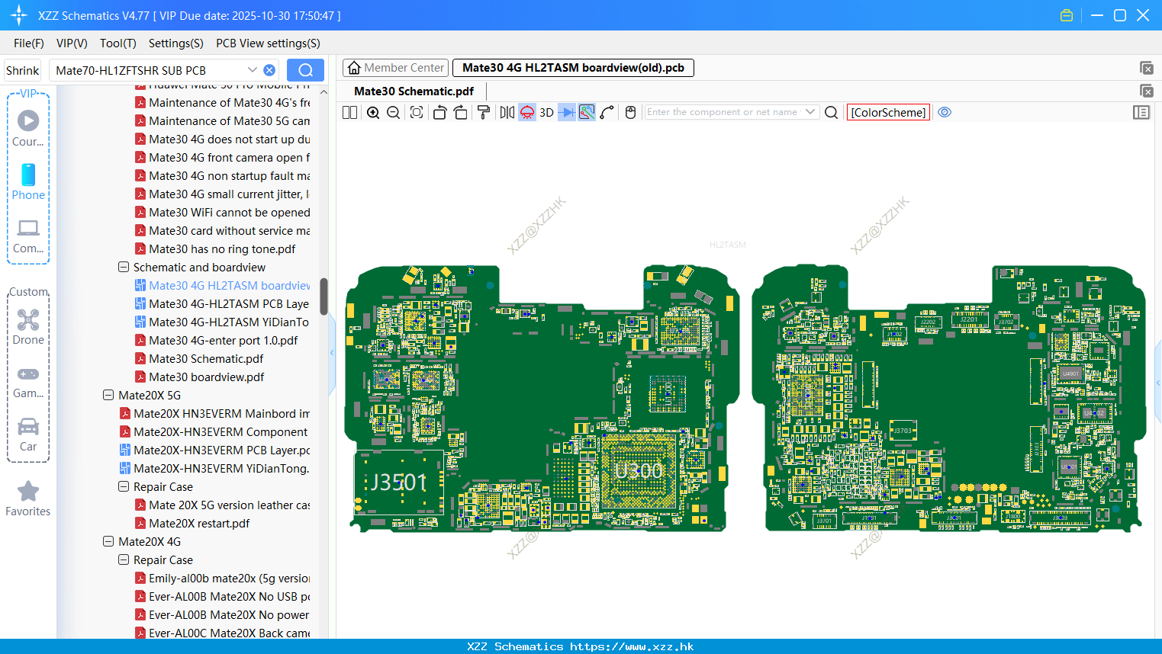Screen dimensions: 1162x654
Task: Click the file tree vertical scrollbar
Action: click(x=323, y=297)
